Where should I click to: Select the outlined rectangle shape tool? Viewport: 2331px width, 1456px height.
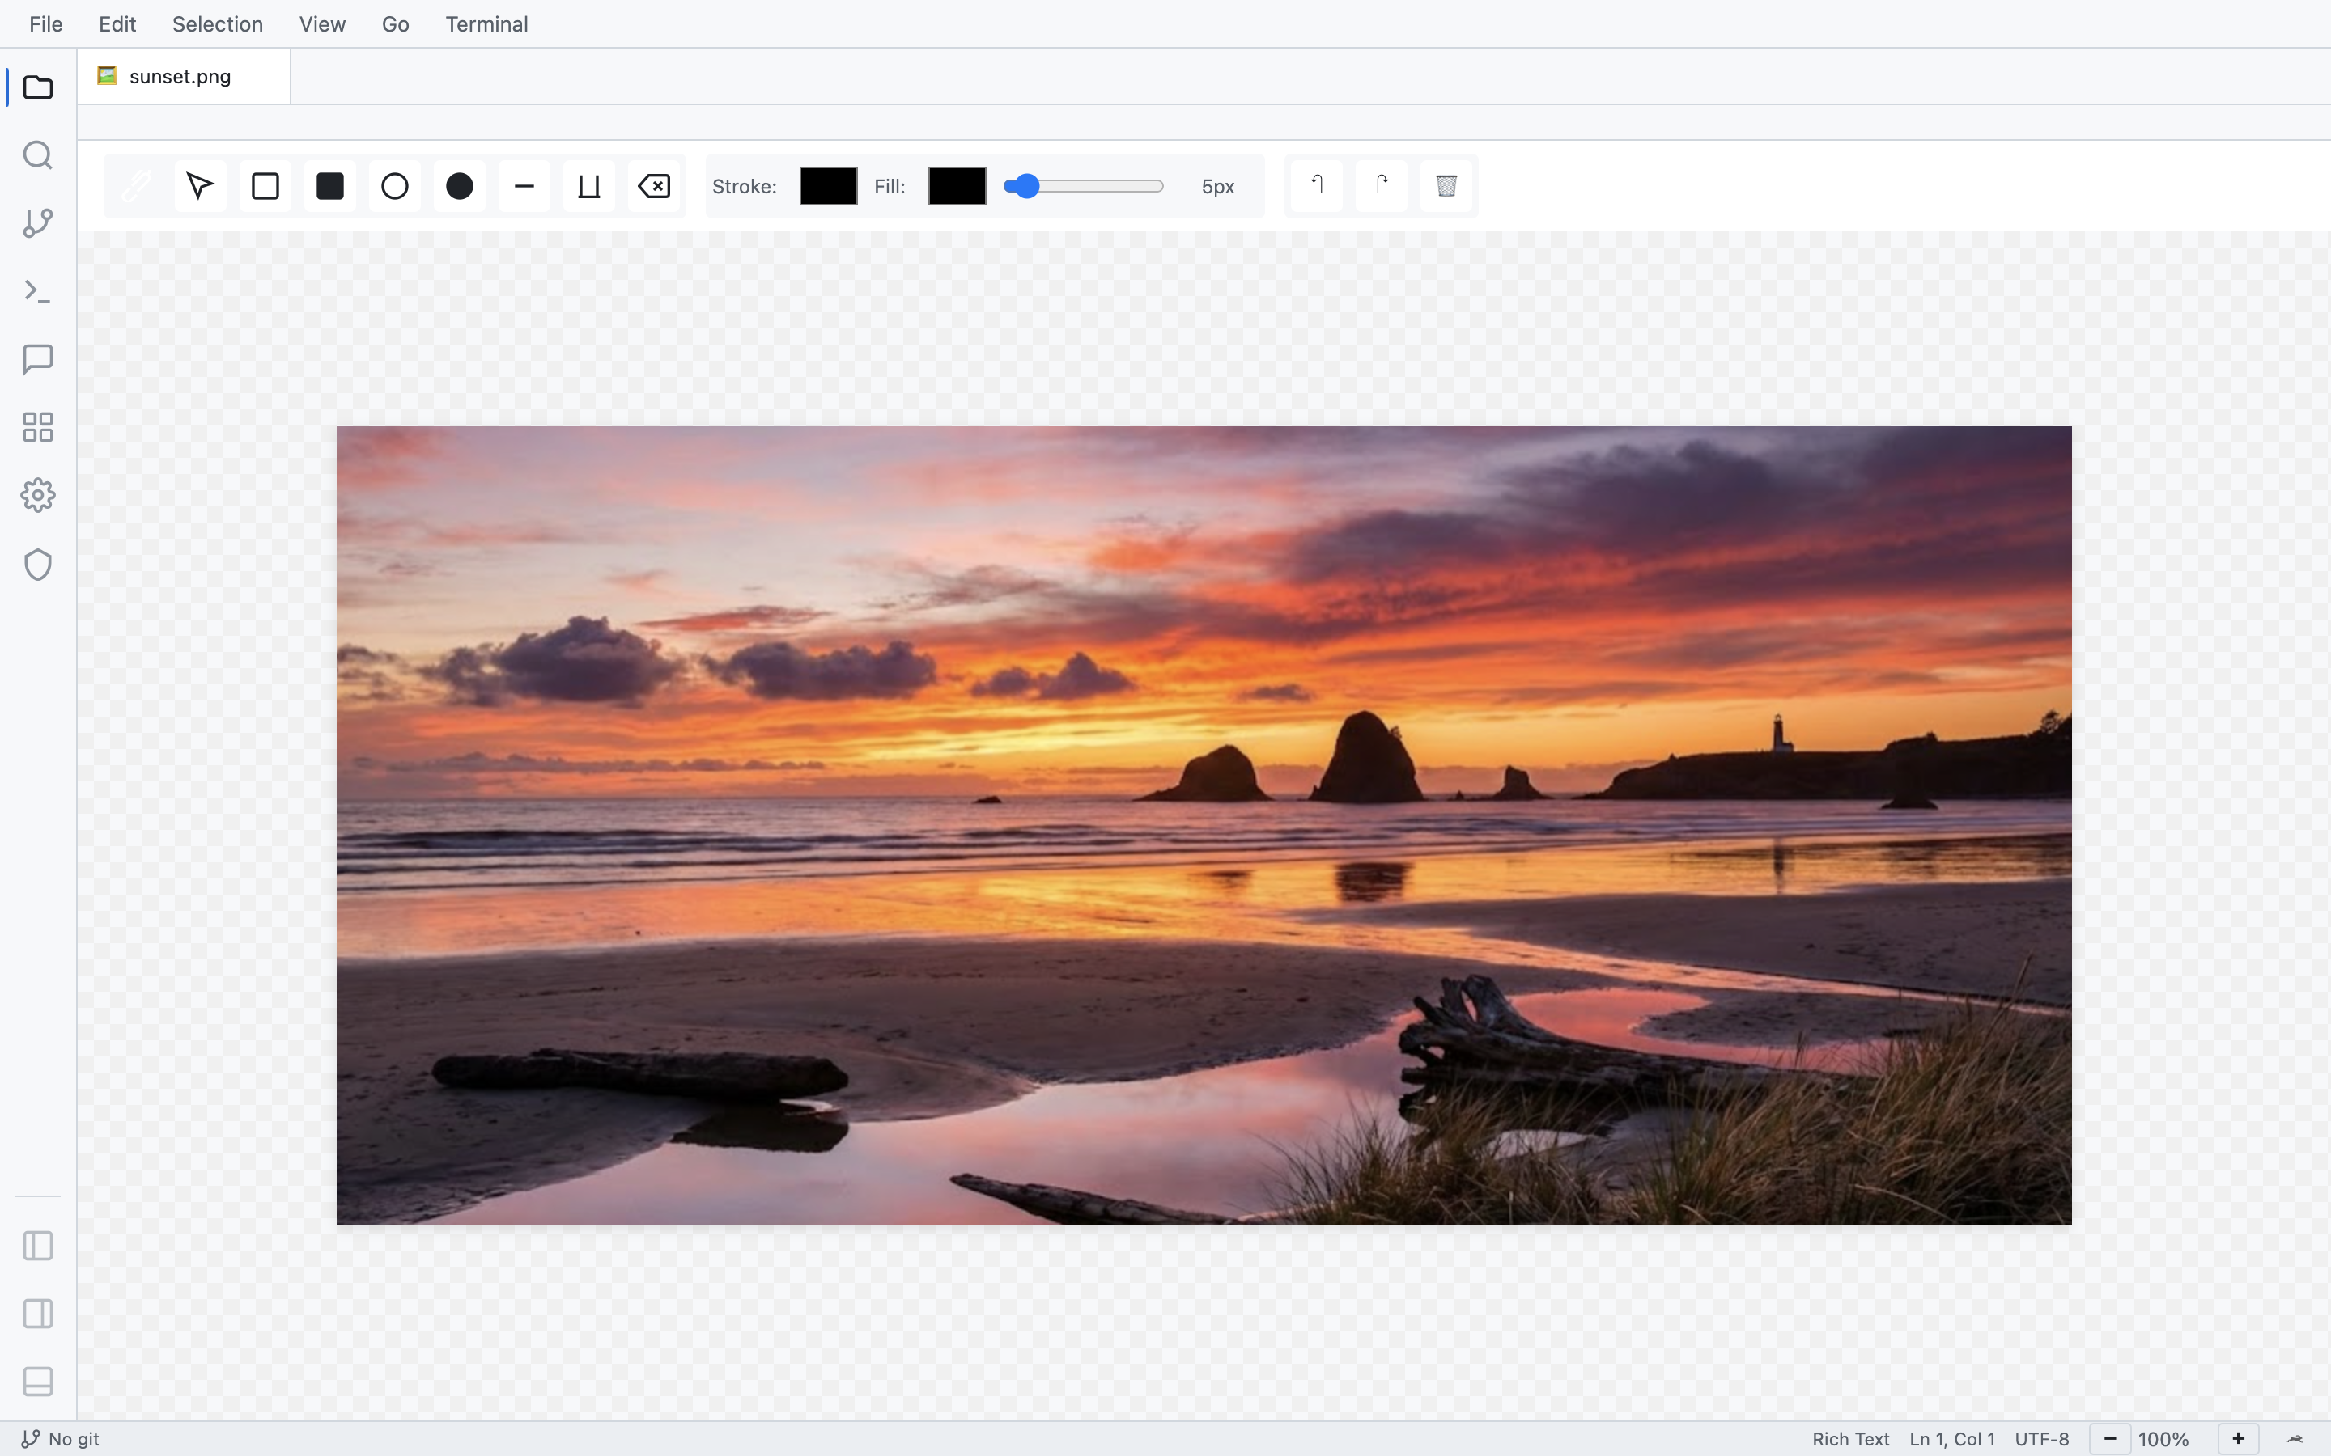(x=265, y=186)
